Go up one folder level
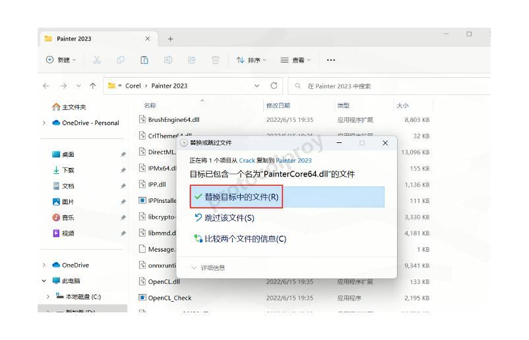The width and height of the screenshot is (529, 340). pyautogui.click(x=93, y=86)
